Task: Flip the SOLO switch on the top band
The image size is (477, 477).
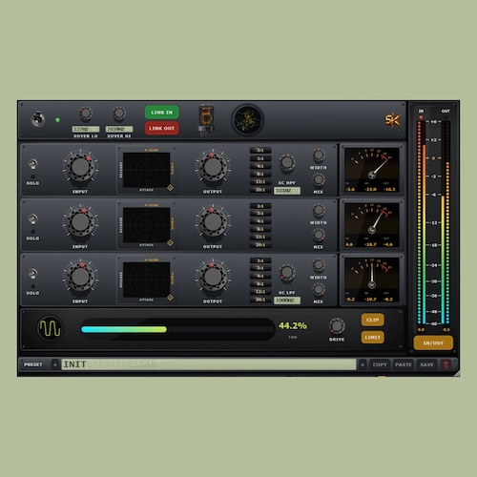Action: tap(32, 164)
